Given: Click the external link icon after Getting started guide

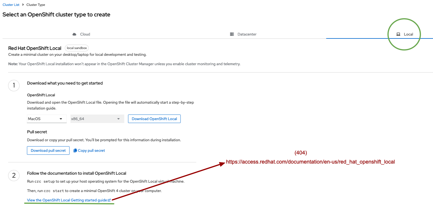Looking at the screenshot, I should coord(109,200).
